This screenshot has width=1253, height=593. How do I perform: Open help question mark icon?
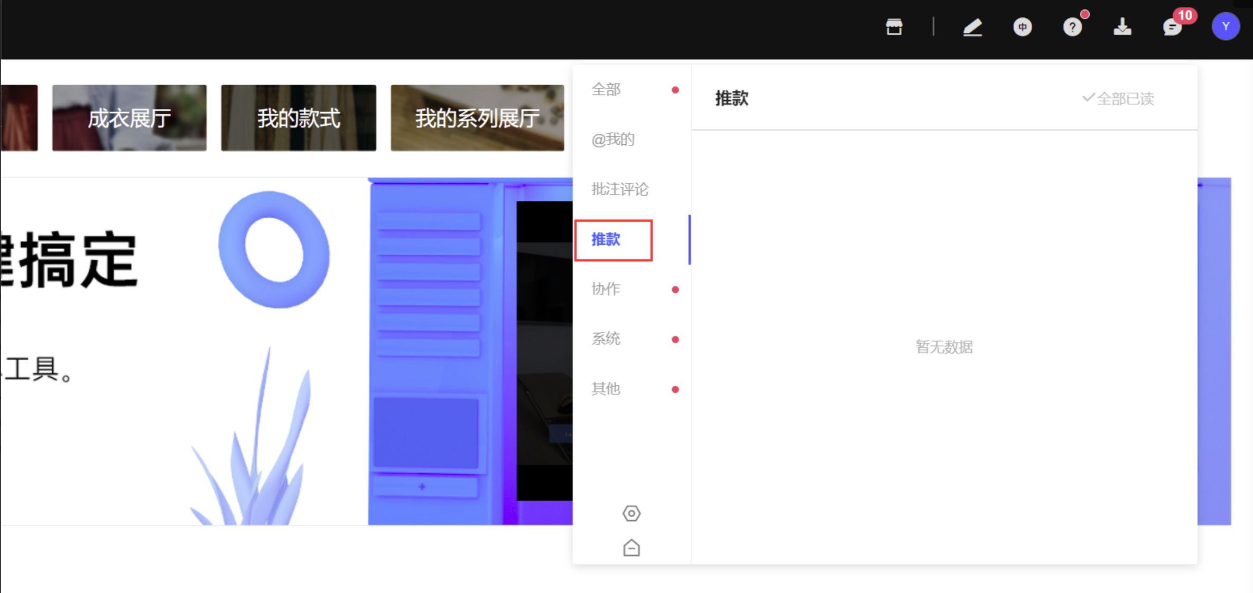coord(1072,27)
